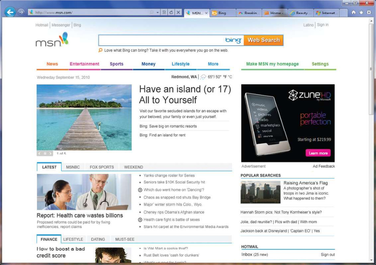The width and height of the screenshot is (376, 265).
Task: Close the MSN tab
Action: click(206, 13)
